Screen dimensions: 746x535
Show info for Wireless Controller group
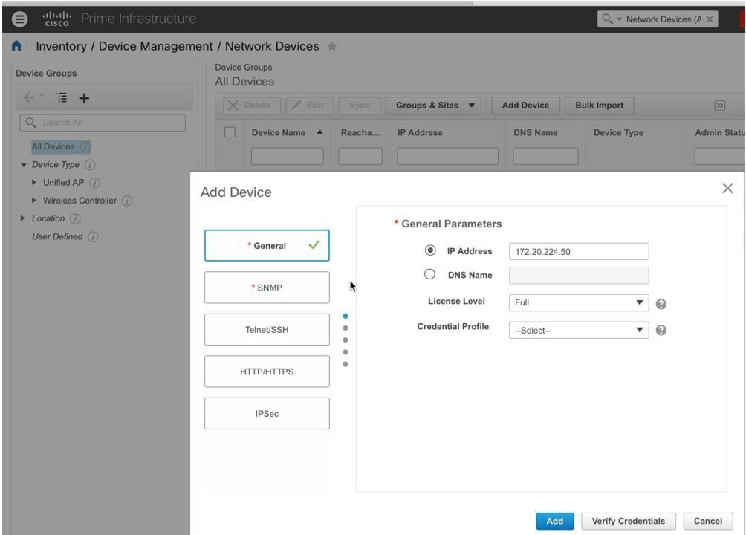click(126, 201)
